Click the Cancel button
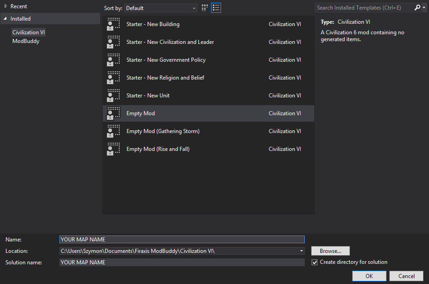Viewport: 429px width, 284px height. (406, 276)
